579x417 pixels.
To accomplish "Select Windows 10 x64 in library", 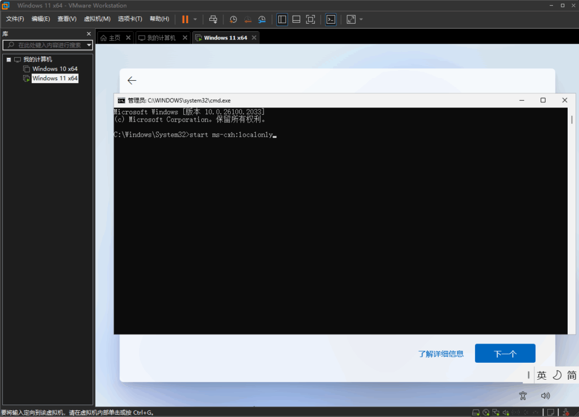I will 55,68.
